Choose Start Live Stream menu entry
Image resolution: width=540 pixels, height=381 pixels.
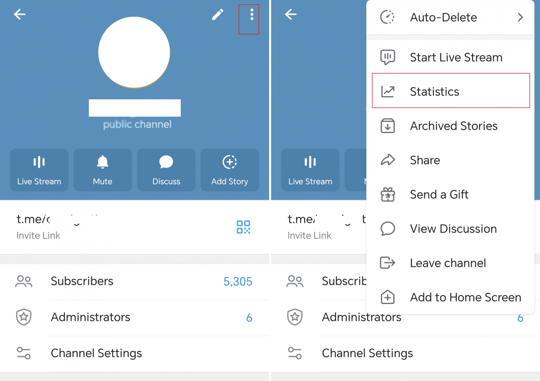(x=455, y=58)
